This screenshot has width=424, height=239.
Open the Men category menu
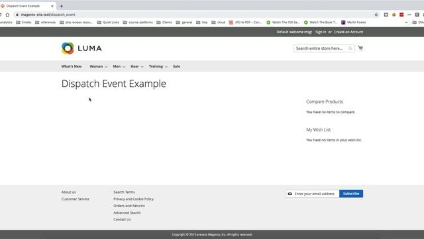[x=117, y=66]
